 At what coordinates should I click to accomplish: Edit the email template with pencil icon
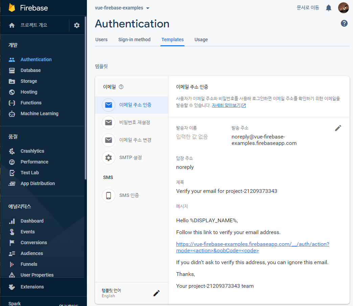[338, 128]
